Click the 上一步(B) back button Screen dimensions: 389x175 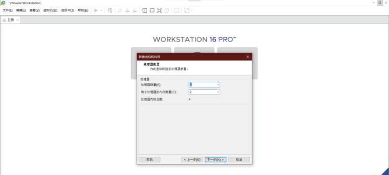pos(192,160)
